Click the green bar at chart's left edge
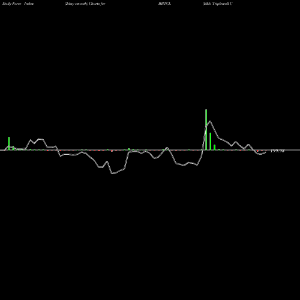The height and width of the screenshot is (300, 300). (9, 143)
